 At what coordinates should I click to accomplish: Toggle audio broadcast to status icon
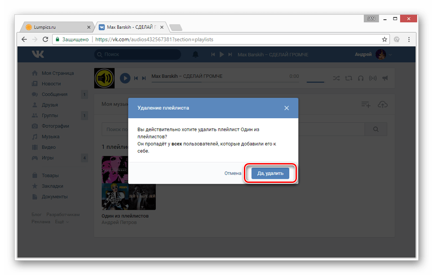(x=372, y=78)
